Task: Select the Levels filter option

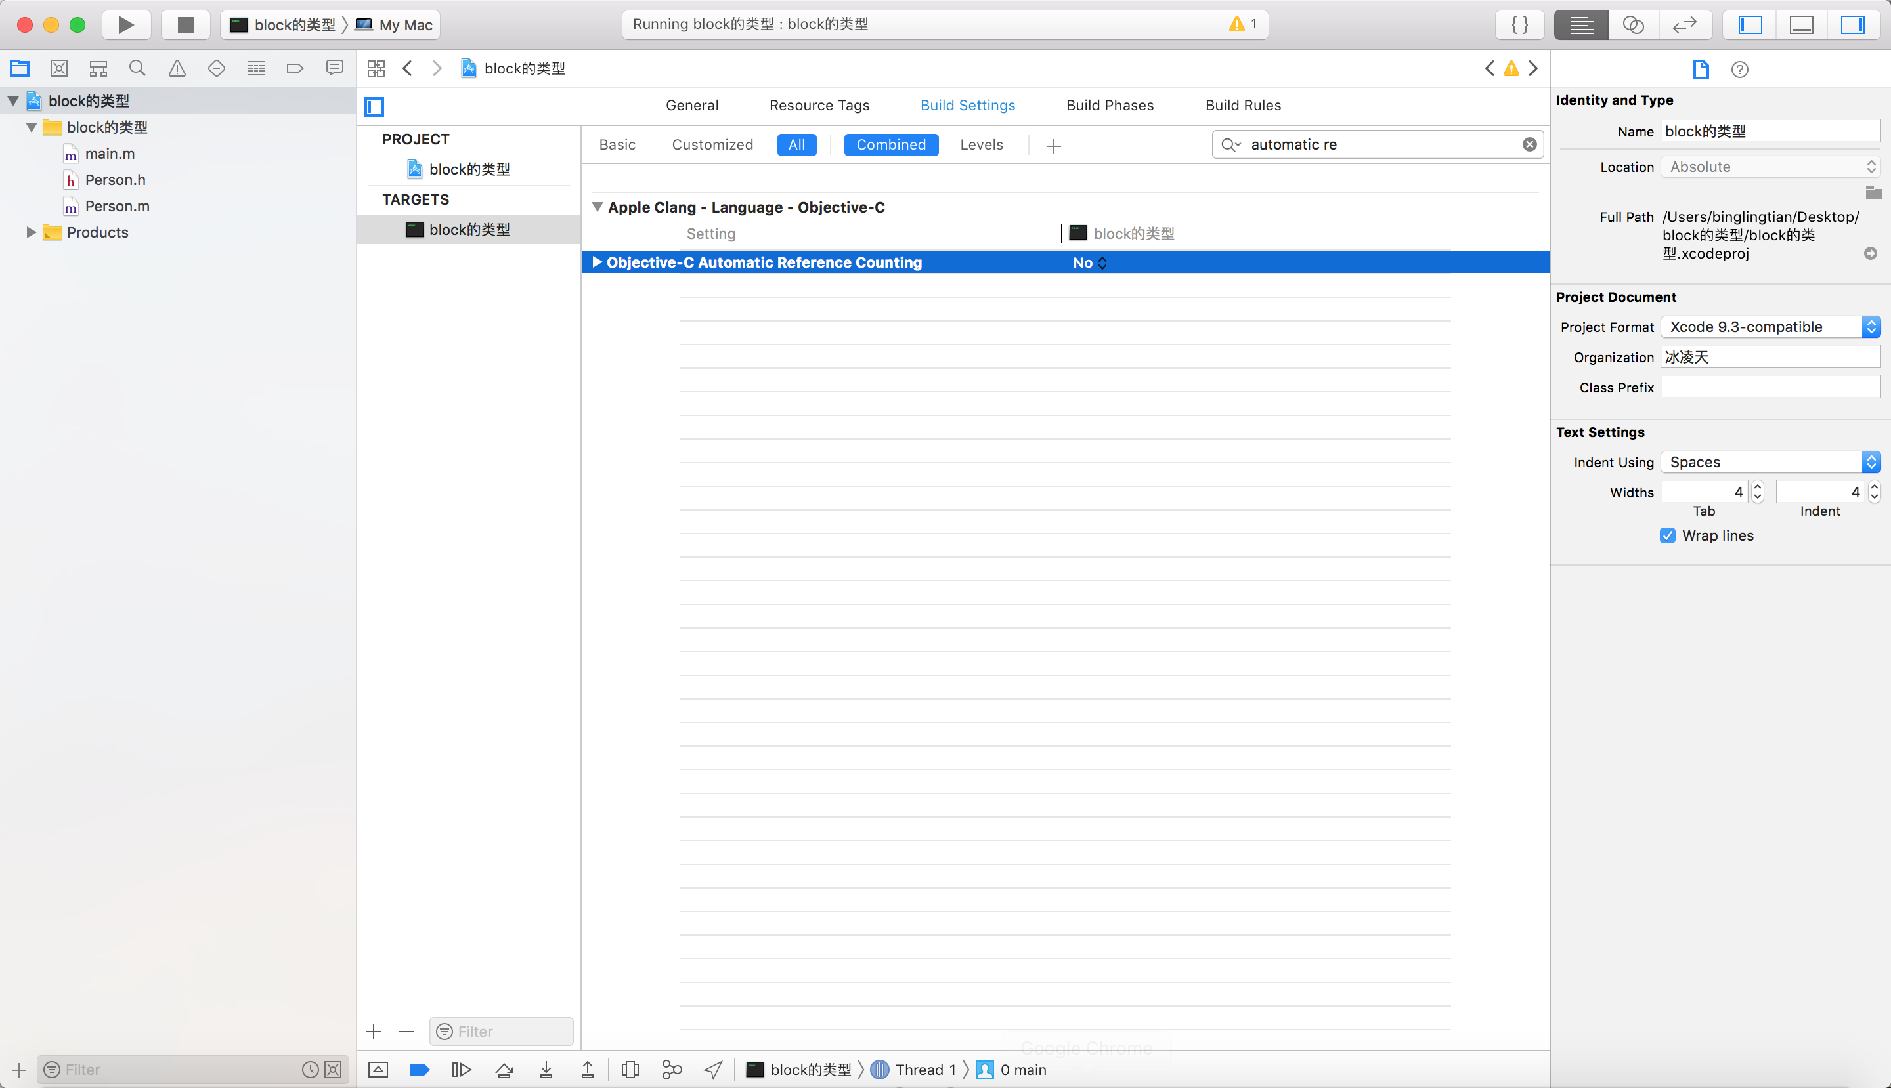Action: click(x=981, y=145)
